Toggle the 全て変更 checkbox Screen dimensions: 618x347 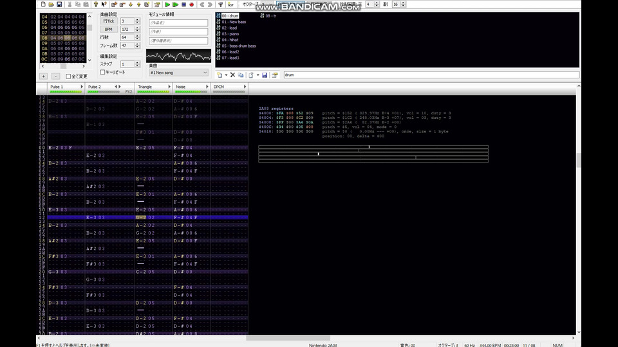click(68, 76)
